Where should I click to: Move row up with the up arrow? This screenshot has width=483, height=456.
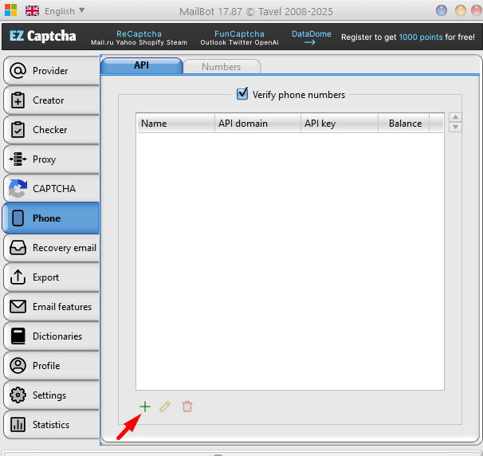point(455,117)
